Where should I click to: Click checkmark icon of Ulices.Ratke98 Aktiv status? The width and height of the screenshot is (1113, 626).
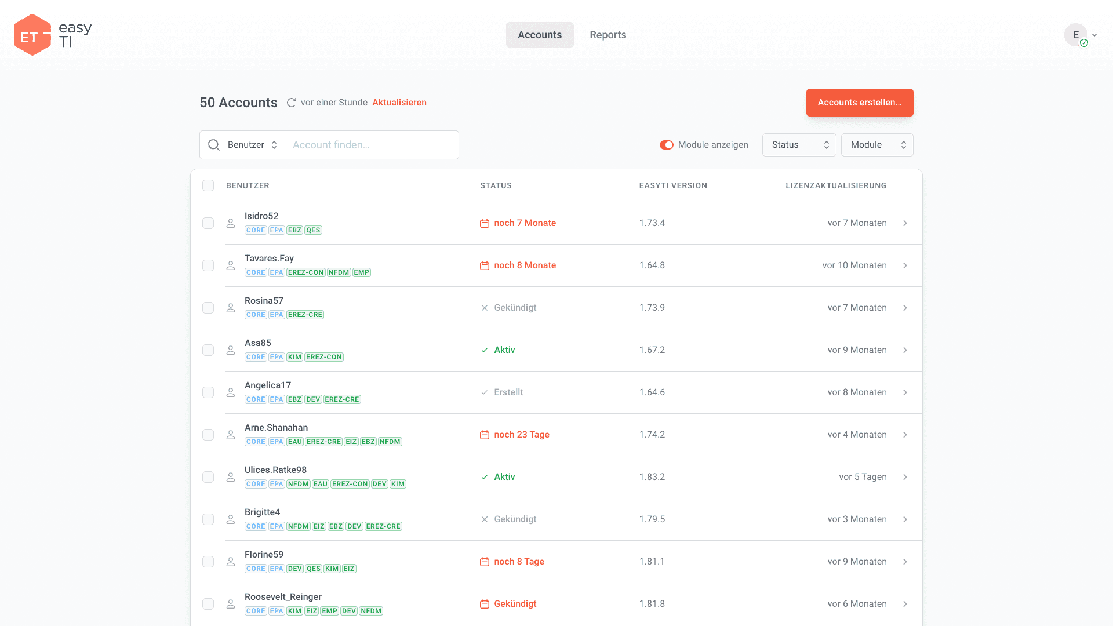point(485,477)
